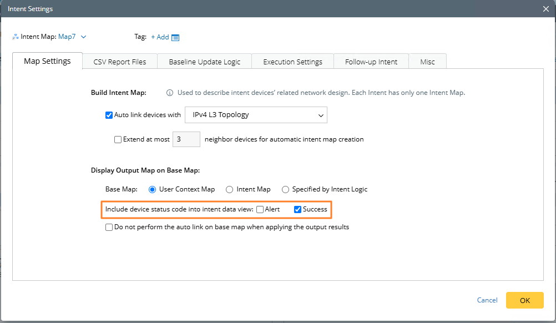
Task: Select Specified by Intent Logic option
Action: [285, 189]
